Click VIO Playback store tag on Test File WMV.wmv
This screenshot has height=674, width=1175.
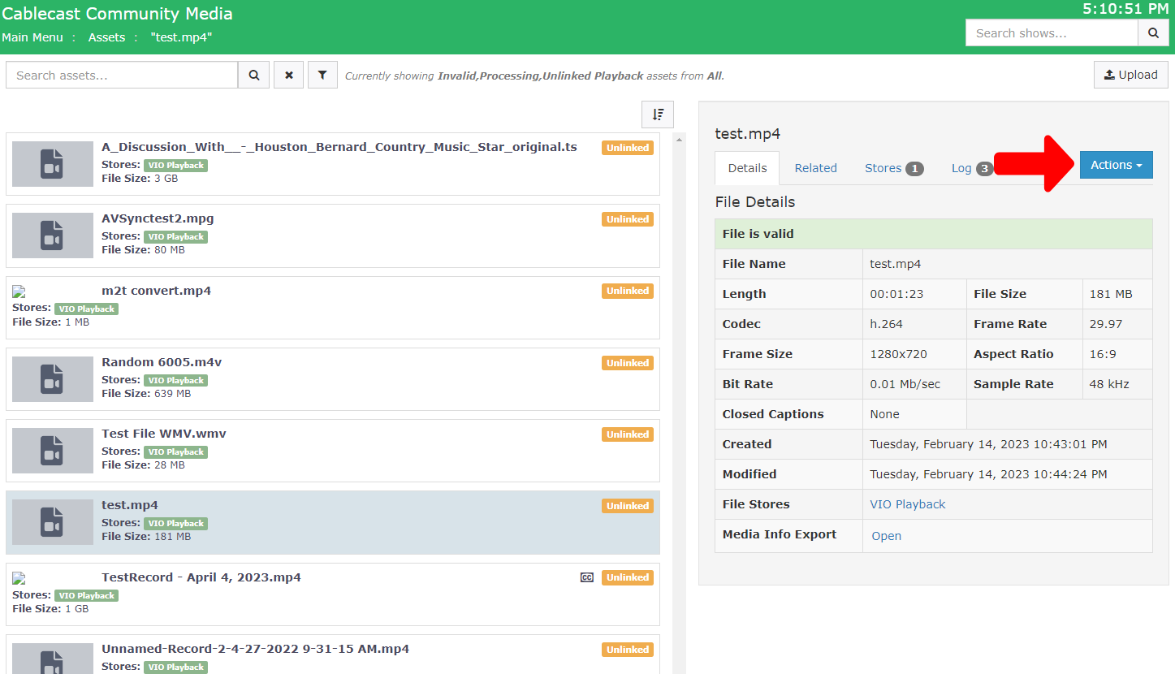(175, 451)
